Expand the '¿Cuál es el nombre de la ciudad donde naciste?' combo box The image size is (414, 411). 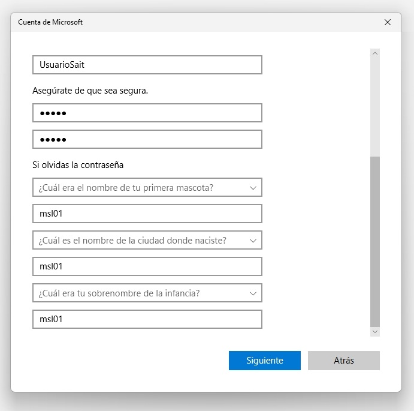pos(147,241)
